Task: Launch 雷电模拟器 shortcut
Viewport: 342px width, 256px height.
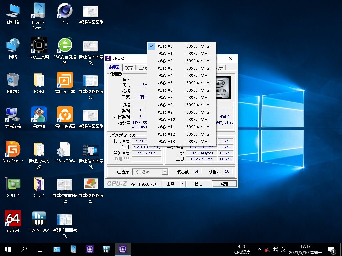Action: point(65,118)
